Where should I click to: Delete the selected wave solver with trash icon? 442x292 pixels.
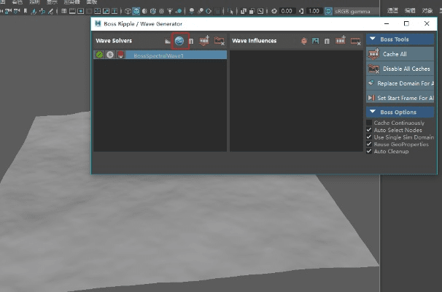tap(191, 41)
